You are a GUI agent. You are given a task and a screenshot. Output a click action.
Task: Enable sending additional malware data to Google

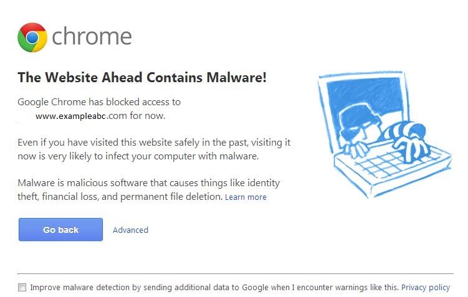(x=22, y=288)
